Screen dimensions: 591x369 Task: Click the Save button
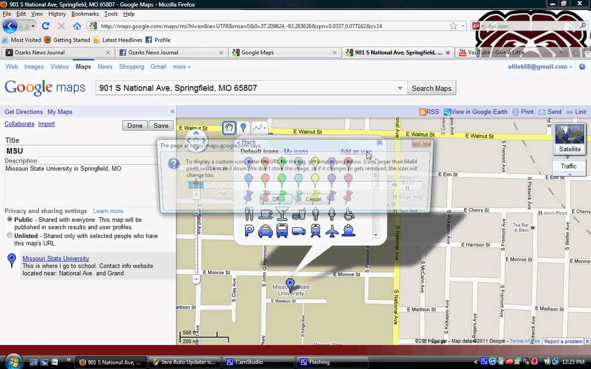pos(161,126)
